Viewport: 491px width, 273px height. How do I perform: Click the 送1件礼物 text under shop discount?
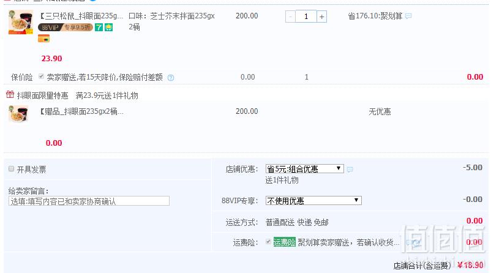point(282,180)
